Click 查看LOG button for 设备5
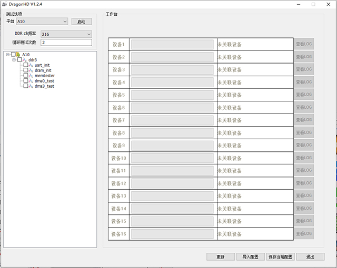The width and height of the screenshot is (337, 268). tap(304, 95)
